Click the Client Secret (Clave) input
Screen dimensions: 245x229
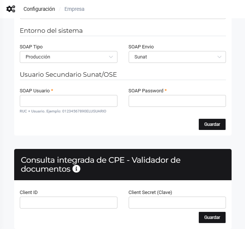coord(177,203)
